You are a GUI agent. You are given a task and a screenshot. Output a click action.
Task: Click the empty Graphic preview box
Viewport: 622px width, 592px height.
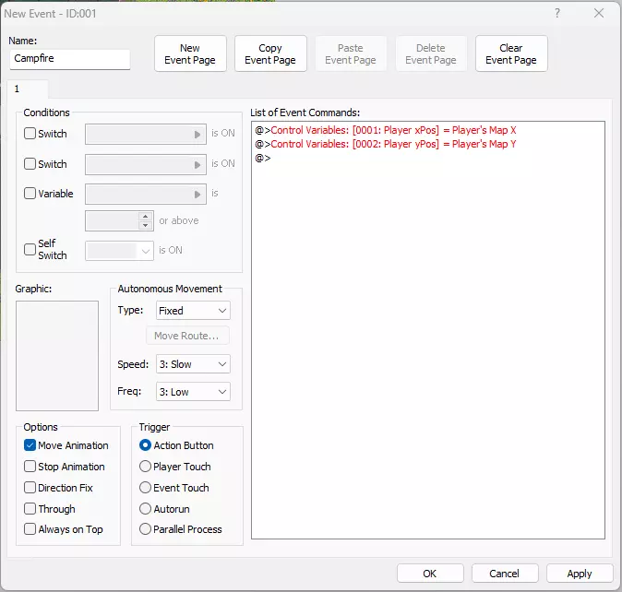pyautogui.click(x=57, y=355)
